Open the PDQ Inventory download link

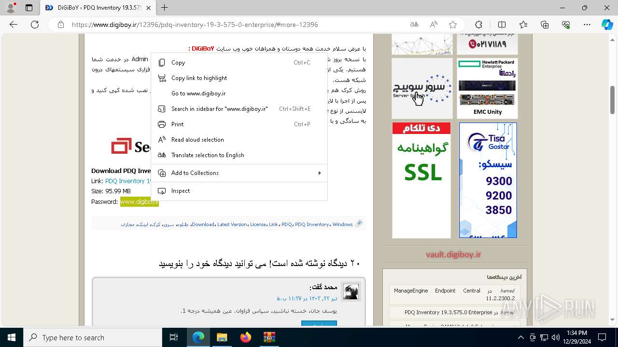(128, 181)
